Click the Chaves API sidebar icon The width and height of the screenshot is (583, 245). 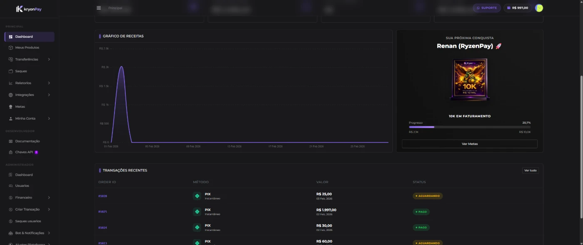[x=11, y=152]
